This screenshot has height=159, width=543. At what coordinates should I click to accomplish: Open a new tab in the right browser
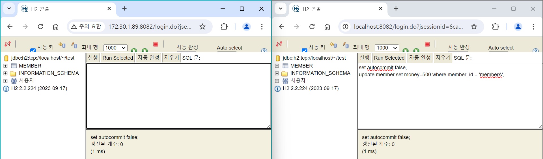pos(396,8)
